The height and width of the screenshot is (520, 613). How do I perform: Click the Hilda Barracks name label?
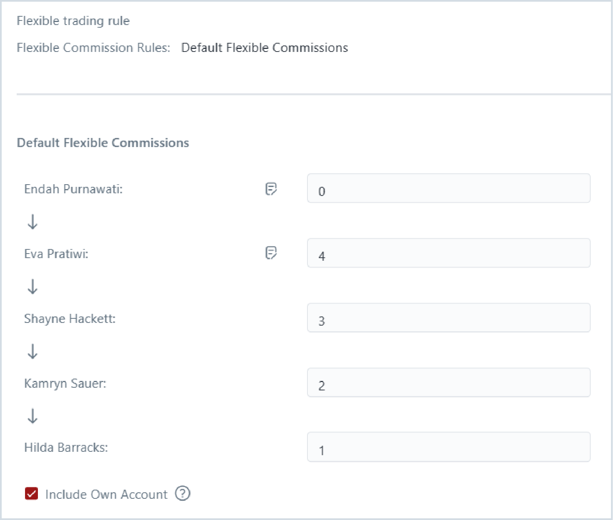66,448
